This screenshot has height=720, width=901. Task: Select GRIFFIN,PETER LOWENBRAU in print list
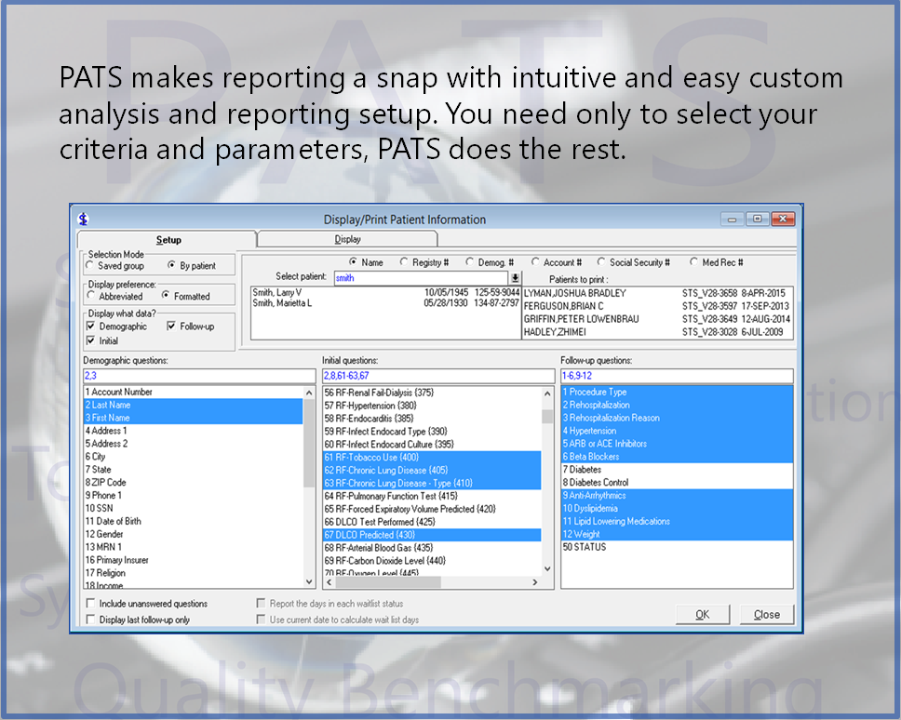tap(657, 319)
